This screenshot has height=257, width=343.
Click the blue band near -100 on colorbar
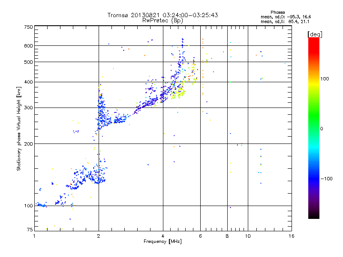pos(314,178)
